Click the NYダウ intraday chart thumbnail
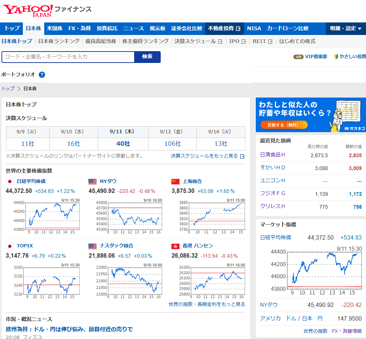Image resolution: width=366 pixels, height=339 pixels. [129, 216]
